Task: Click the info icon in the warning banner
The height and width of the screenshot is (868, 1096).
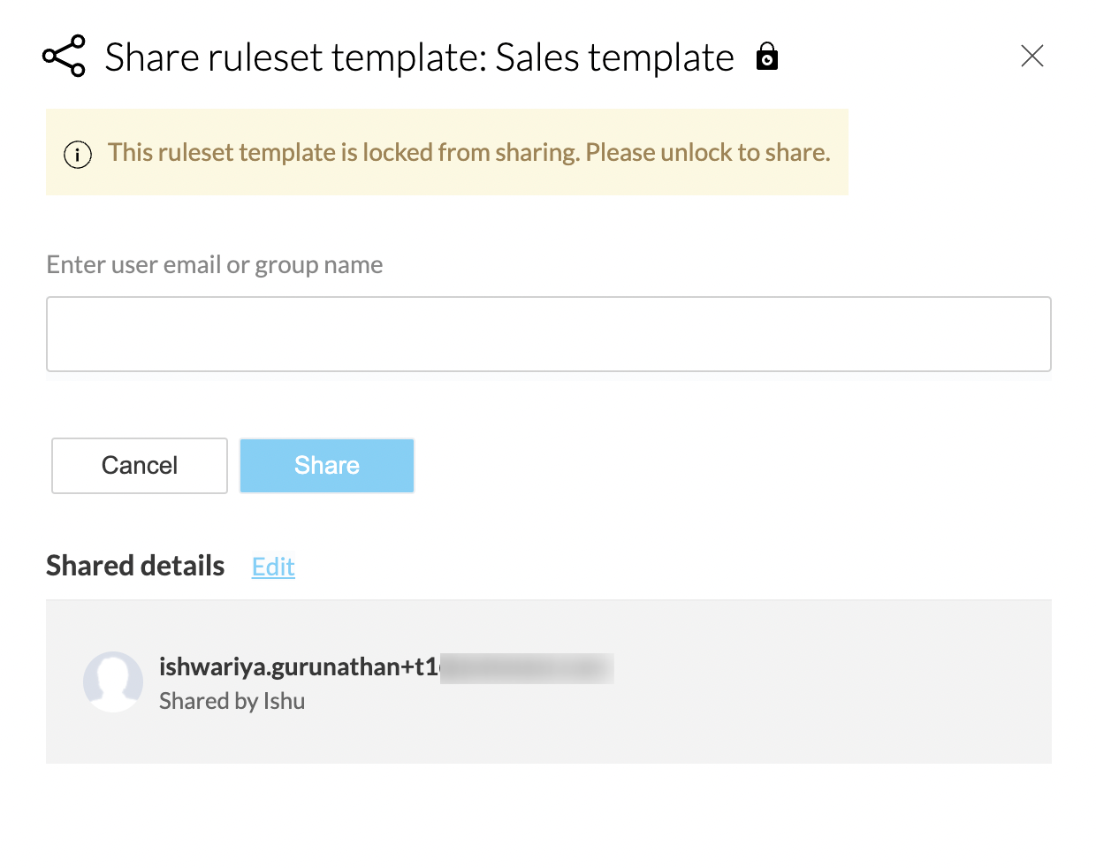Action: coord(78,155)
